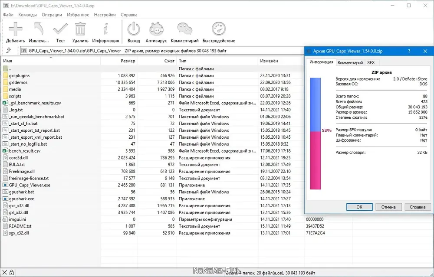Click the GPU_Caps_Viewer.exe application icon

pyautogui.click(x=5, y=185)
